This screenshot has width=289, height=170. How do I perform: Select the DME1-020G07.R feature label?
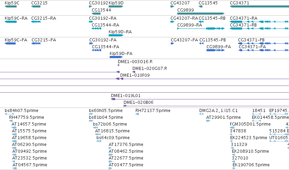150,69
